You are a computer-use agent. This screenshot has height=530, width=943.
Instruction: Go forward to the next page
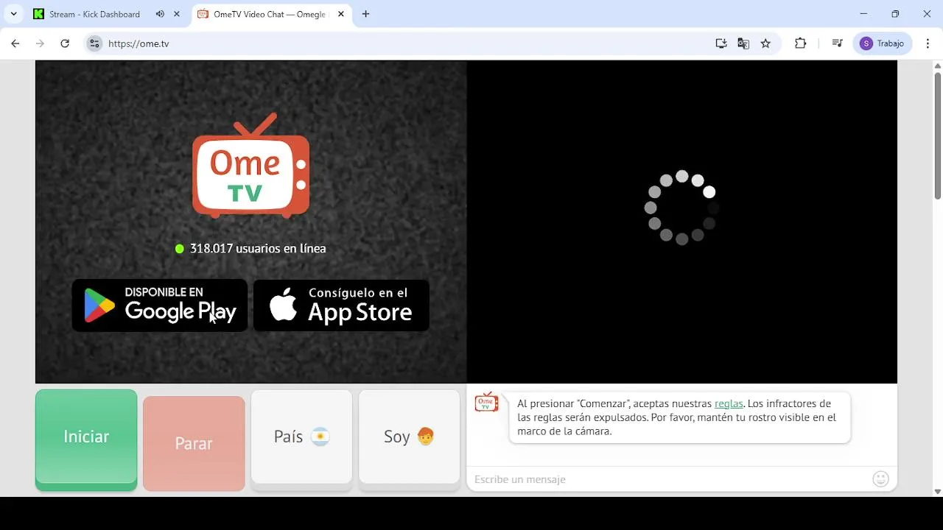click(40, 43)
